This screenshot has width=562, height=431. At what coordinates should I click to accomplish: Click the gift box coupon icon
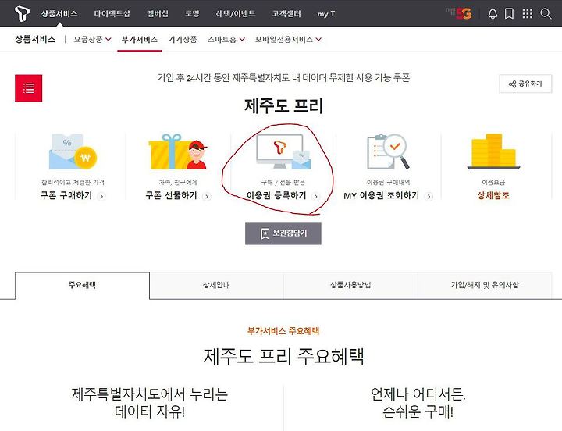(178, 151)
